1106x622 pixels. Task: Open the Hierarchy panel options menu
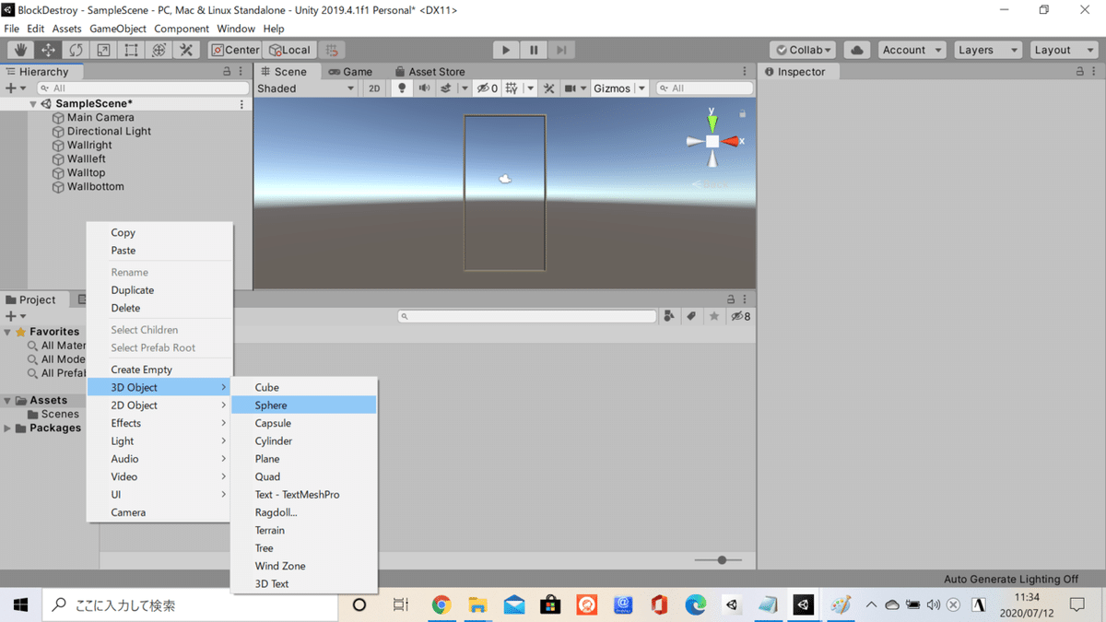pyautogui.click(x=241, y=71)
